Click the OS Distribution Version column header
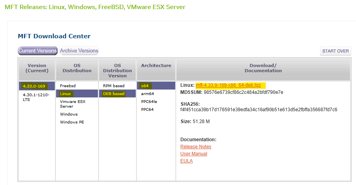 tap(117, 70)
